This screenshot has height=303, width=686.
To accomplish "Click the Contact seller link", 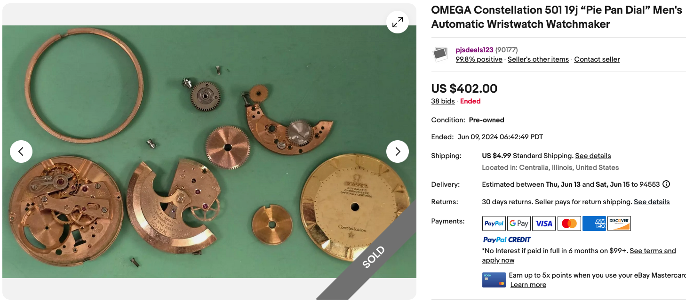I will [x=597, y=59].
